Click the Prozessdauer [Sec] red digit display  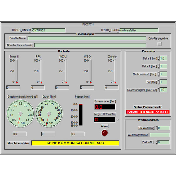coord(105,107)
